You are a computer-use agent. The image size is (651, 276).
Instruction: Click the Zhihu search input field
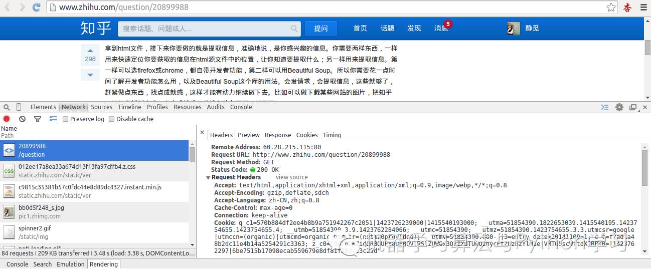[x=209, y=29]
